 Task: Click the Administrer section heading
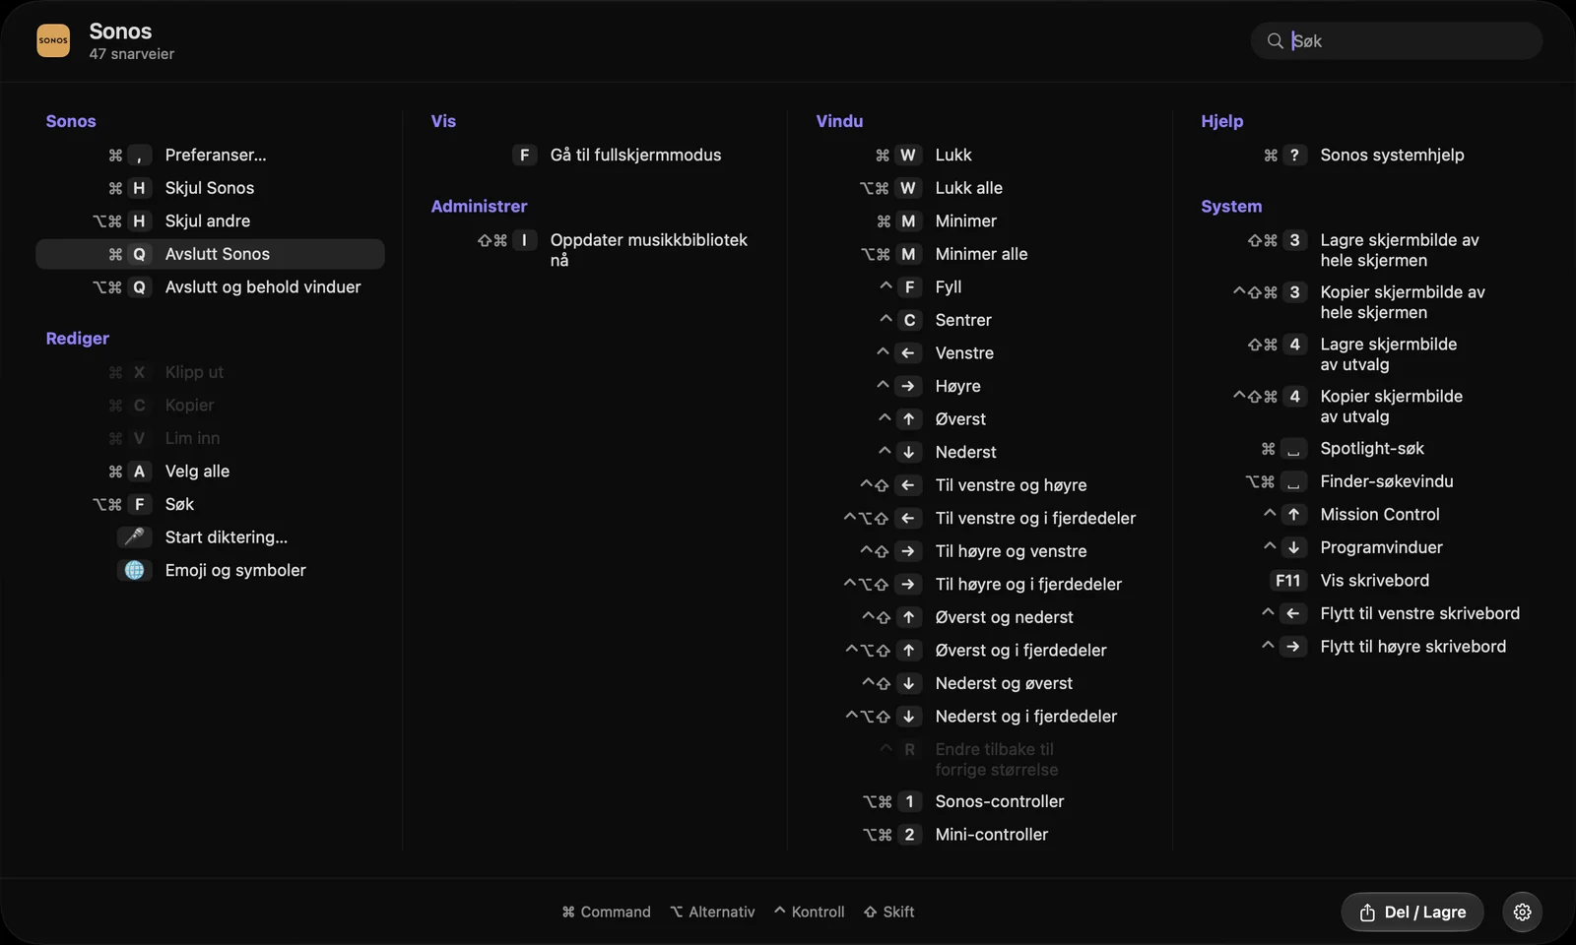tap(479, 206)
